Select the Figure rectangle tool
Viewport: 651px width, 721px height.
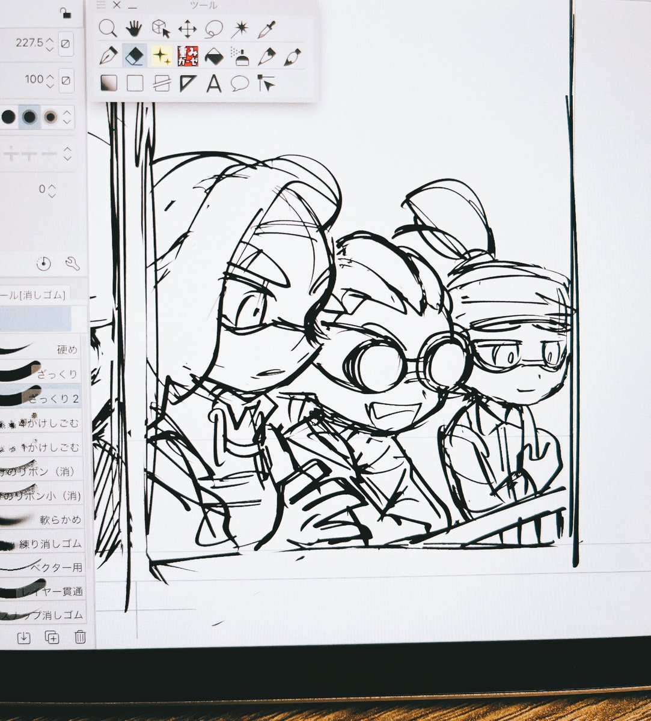(x=135, y=83)
